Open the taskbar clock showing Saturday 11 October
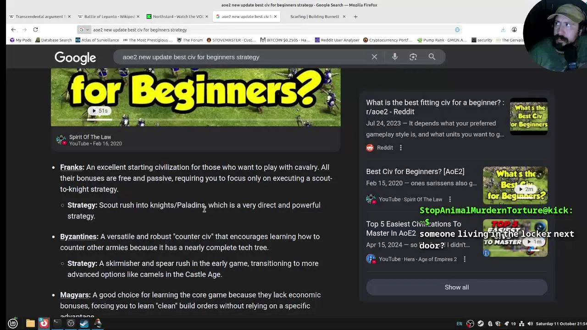 [x=563, y=324]
